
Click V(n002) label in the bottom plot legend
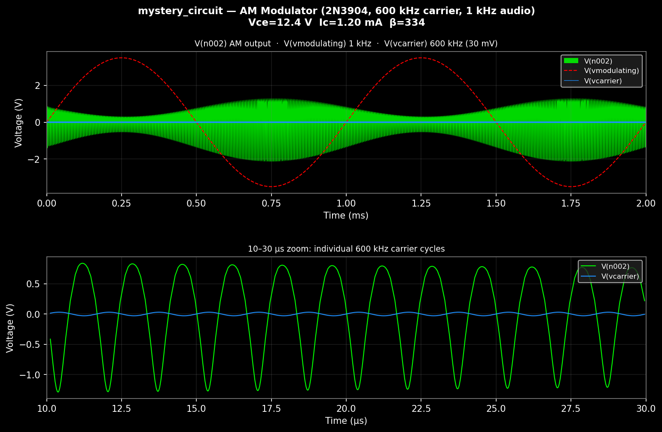coord(615,266)
